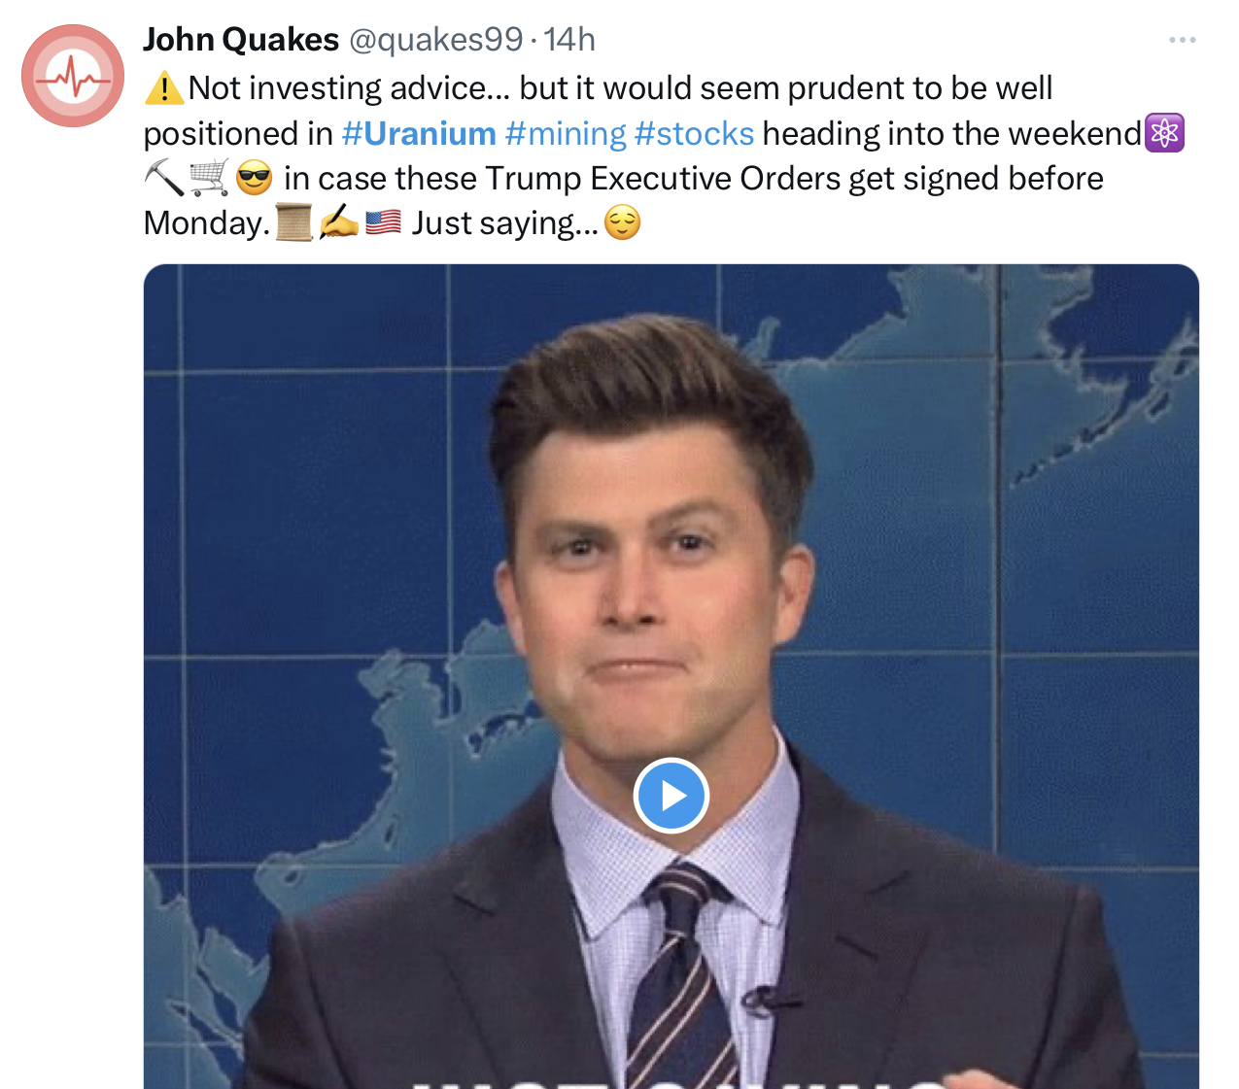Screen dimensions: 1239x1089
Task: Click the US flag emoji
Action: [x=383, y=223]
